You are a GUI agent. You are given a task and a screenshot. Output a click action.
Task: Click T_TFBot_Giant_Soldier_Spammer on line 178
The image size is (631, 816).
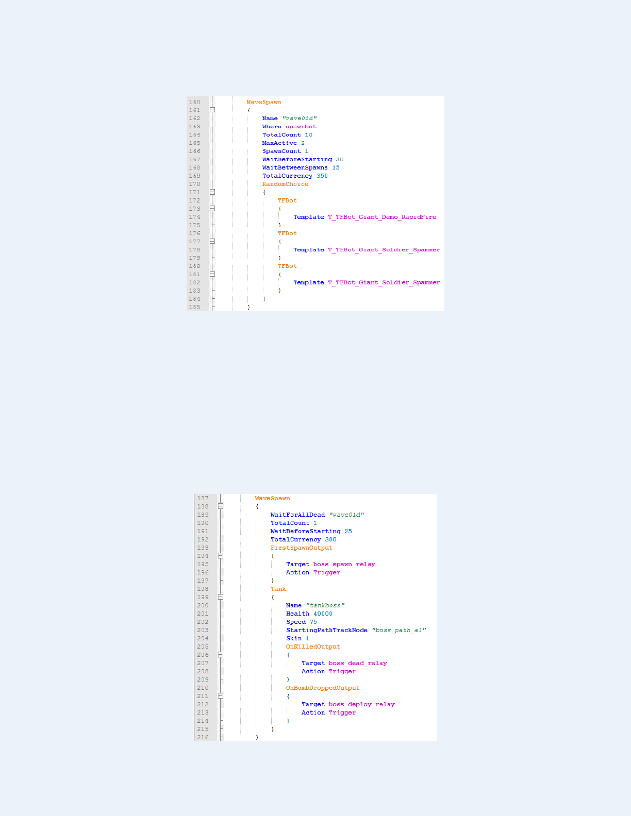[384, 250]
